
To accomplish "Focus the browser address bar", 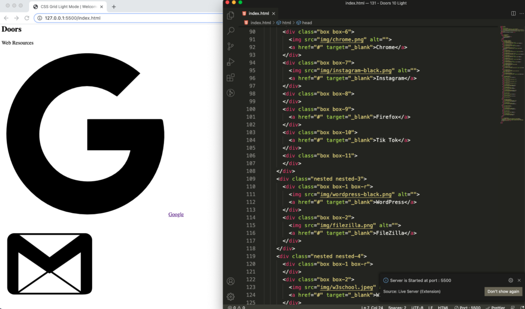I will (x=129, y=18).
